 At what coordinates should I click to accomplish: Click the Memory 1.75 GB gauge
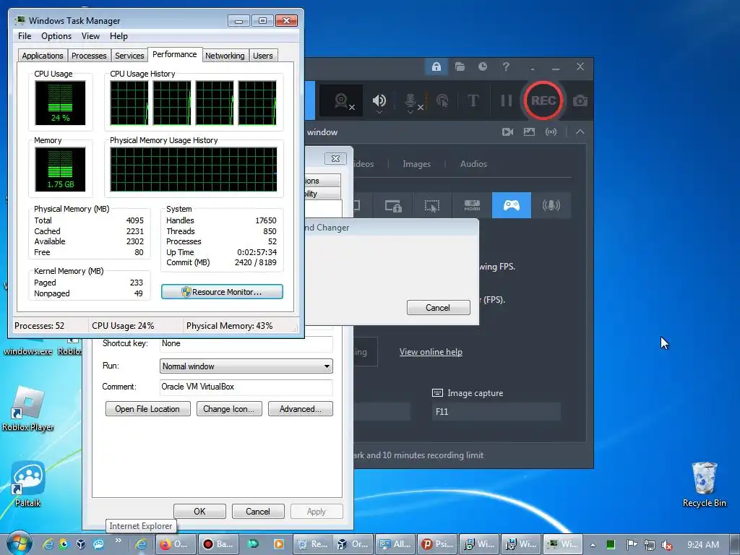(60, 169)
